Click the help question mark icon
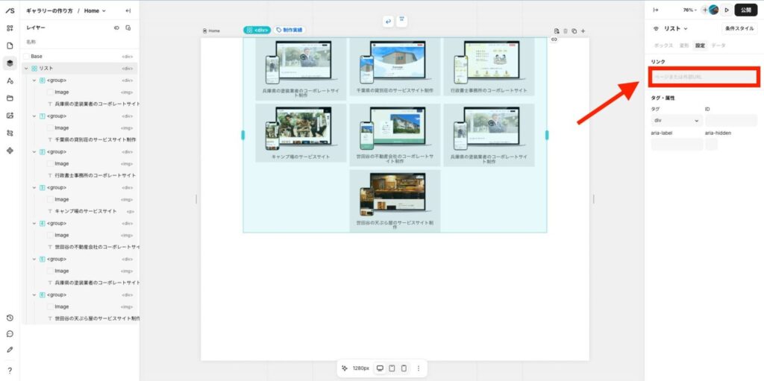This screenshot has width=764, height=381. 10,370
